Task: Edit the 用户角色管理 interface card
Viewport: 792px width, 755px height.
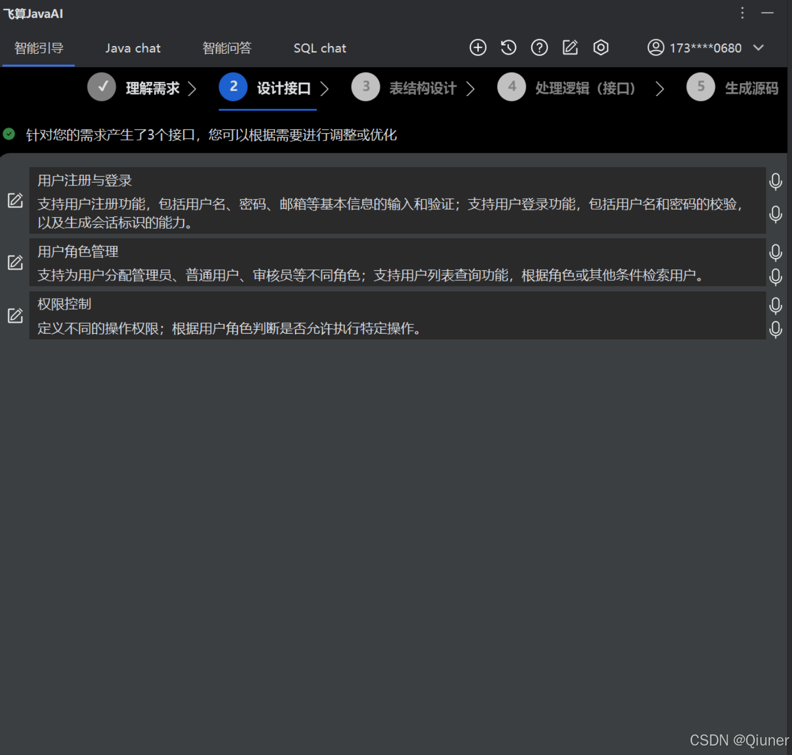Action: coord(15,262)
